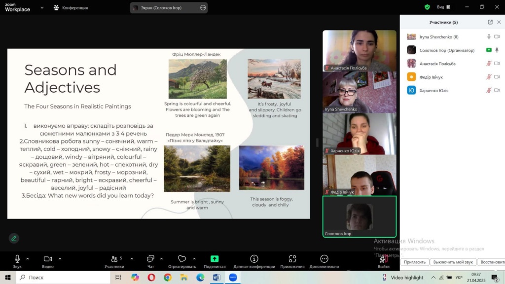
Task: Open Приложения apps
Action: coord(292,261)
